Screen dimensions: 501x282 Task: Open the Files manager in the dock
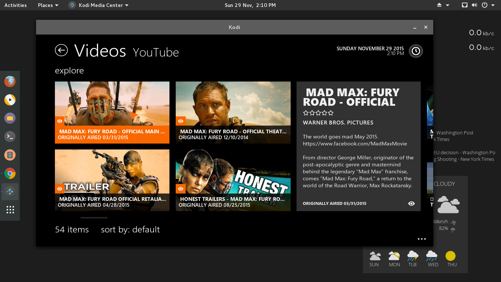10,118
